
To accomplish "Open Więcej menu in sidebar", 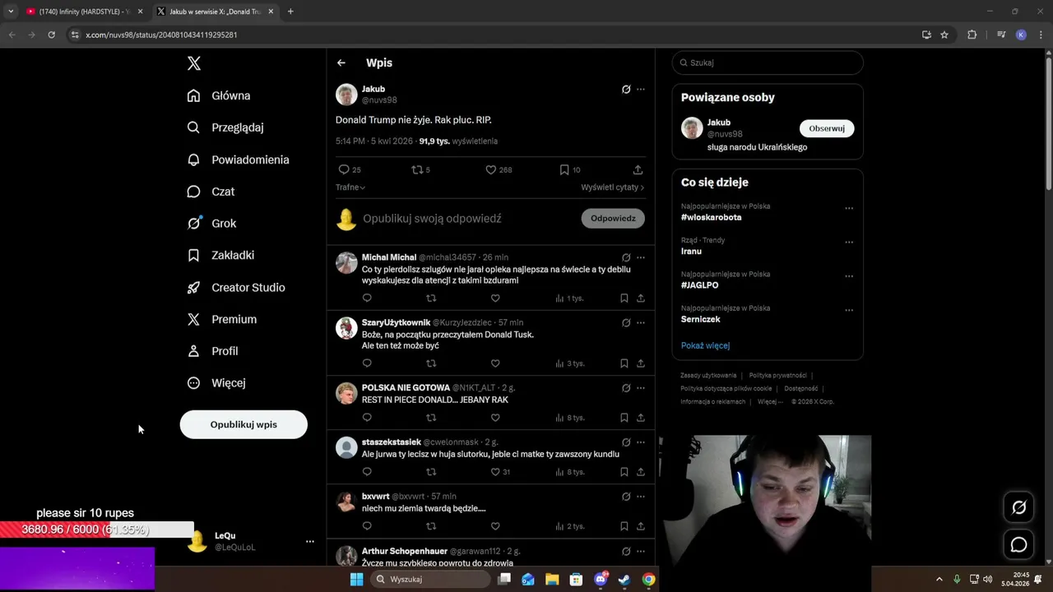I will tap(216, 383).
